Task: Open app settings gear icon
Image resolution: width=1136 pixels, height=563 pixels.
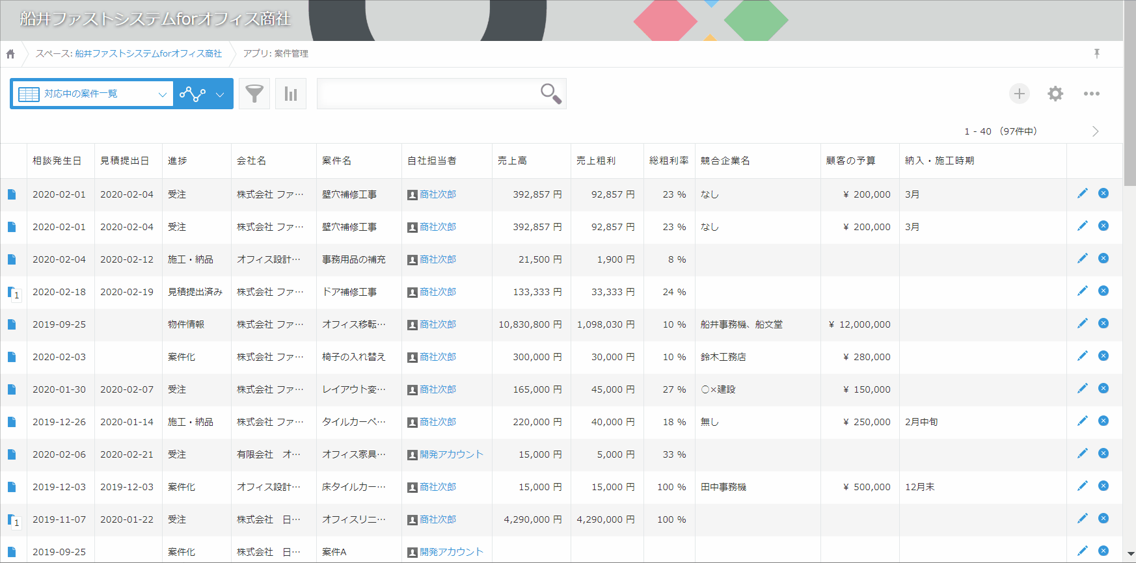Action: coord(1055,94)
